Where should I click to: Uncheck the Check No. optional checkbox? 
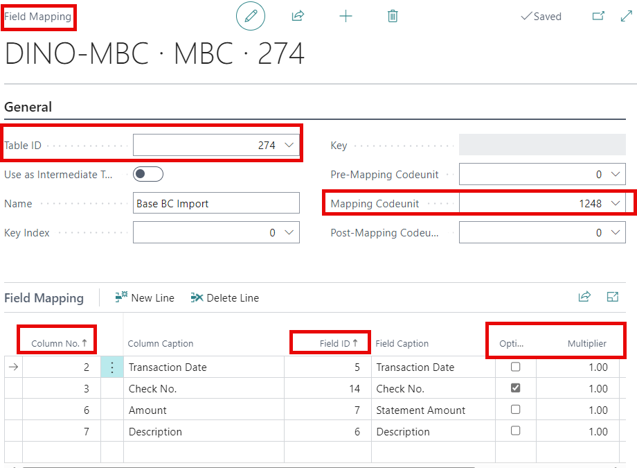tap(515, 388)
